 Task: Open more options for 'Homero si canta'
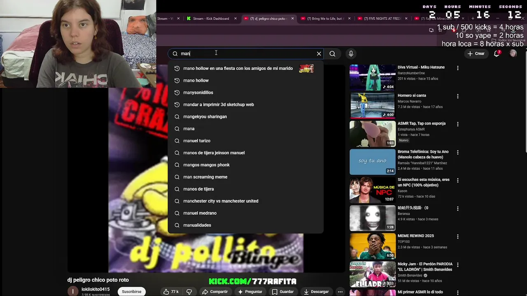pos(457,96)
